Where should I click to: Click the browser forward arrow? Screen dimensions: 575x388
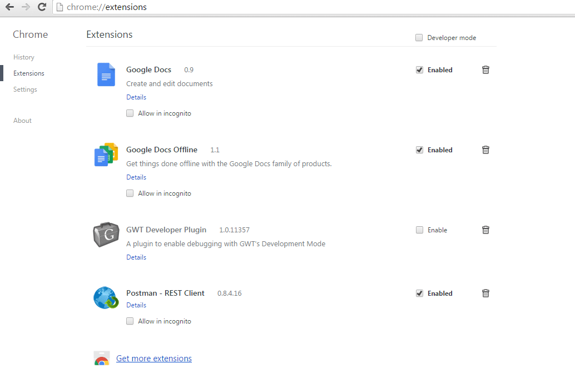26,7
